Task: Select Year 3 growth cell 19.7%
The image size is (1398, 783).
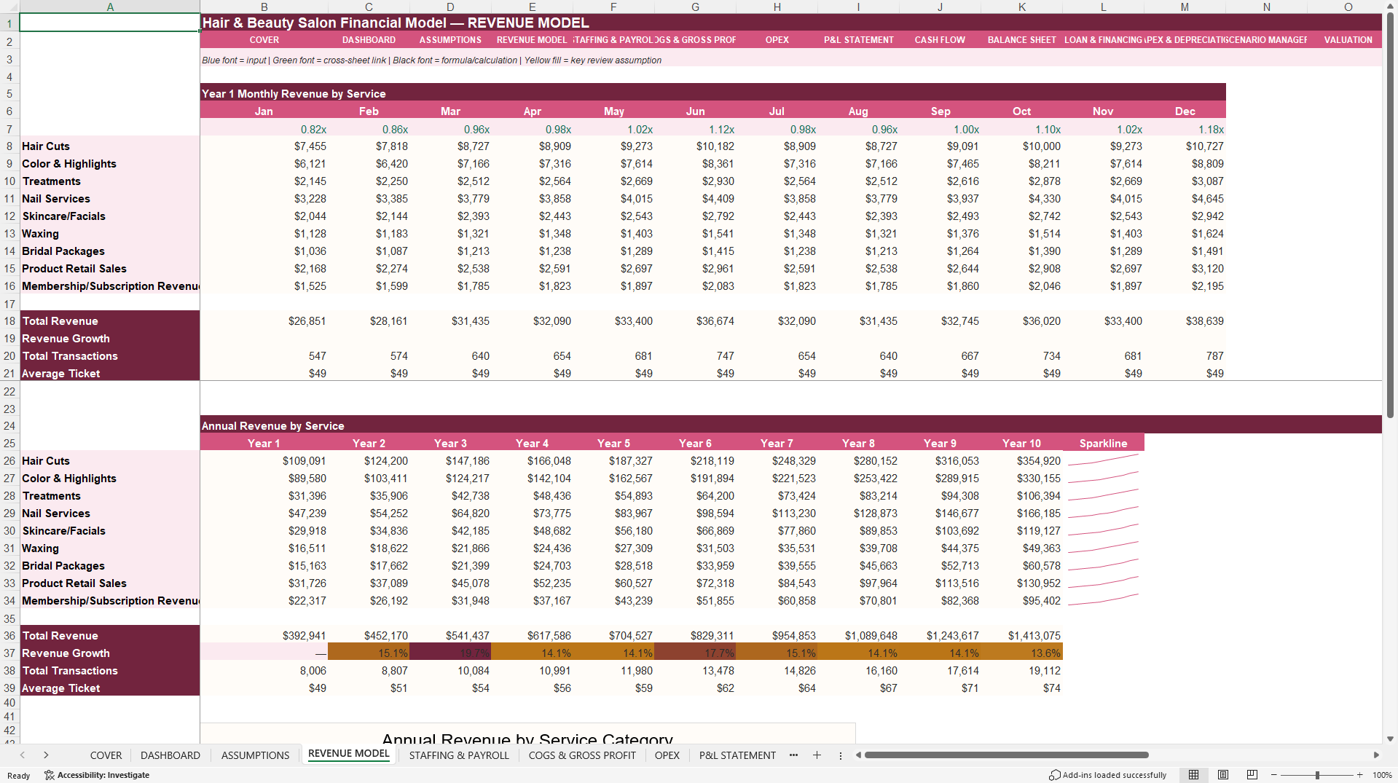Action: [450, 653]
